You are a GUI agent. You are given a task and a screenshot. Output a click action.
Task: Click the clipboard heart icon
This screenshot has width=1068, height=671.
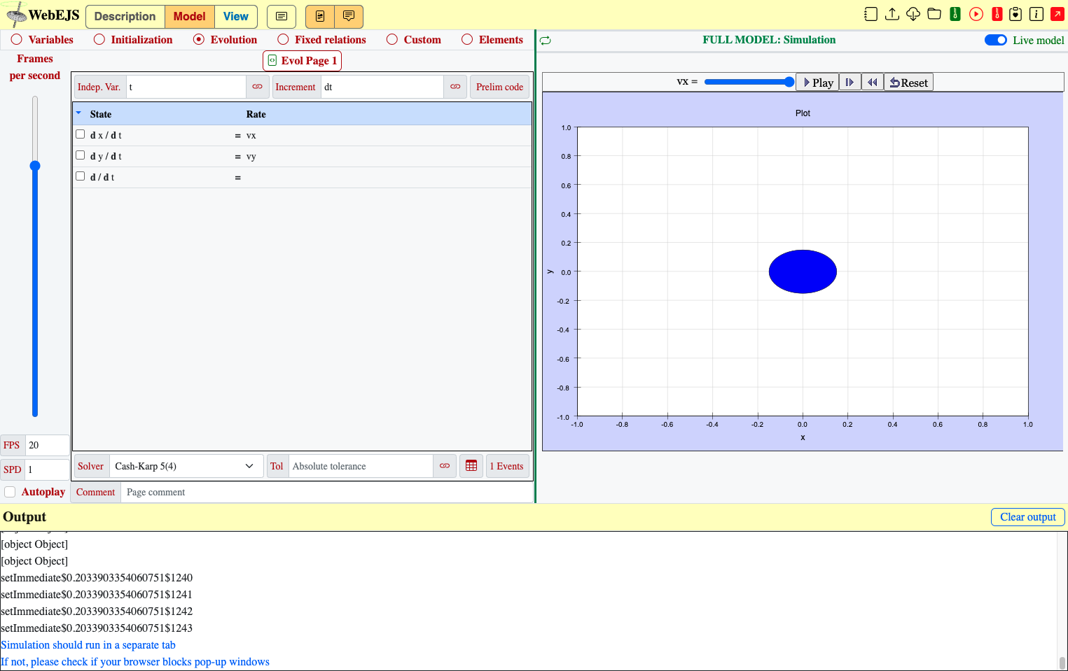click(x=1015, y=14)
